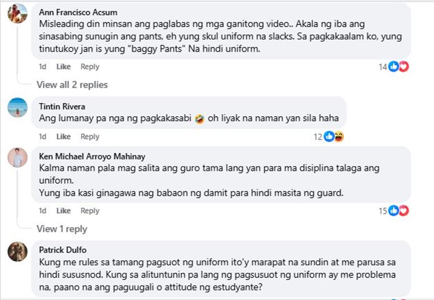Expand "View all 2 replies" thread

tap(72, 85)
